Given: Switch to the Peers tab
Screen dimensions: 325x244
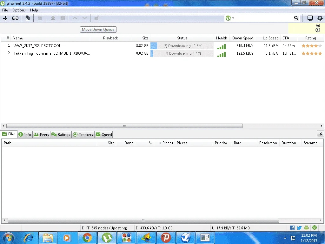Looking at the screenshot, I should pos(41,135).
